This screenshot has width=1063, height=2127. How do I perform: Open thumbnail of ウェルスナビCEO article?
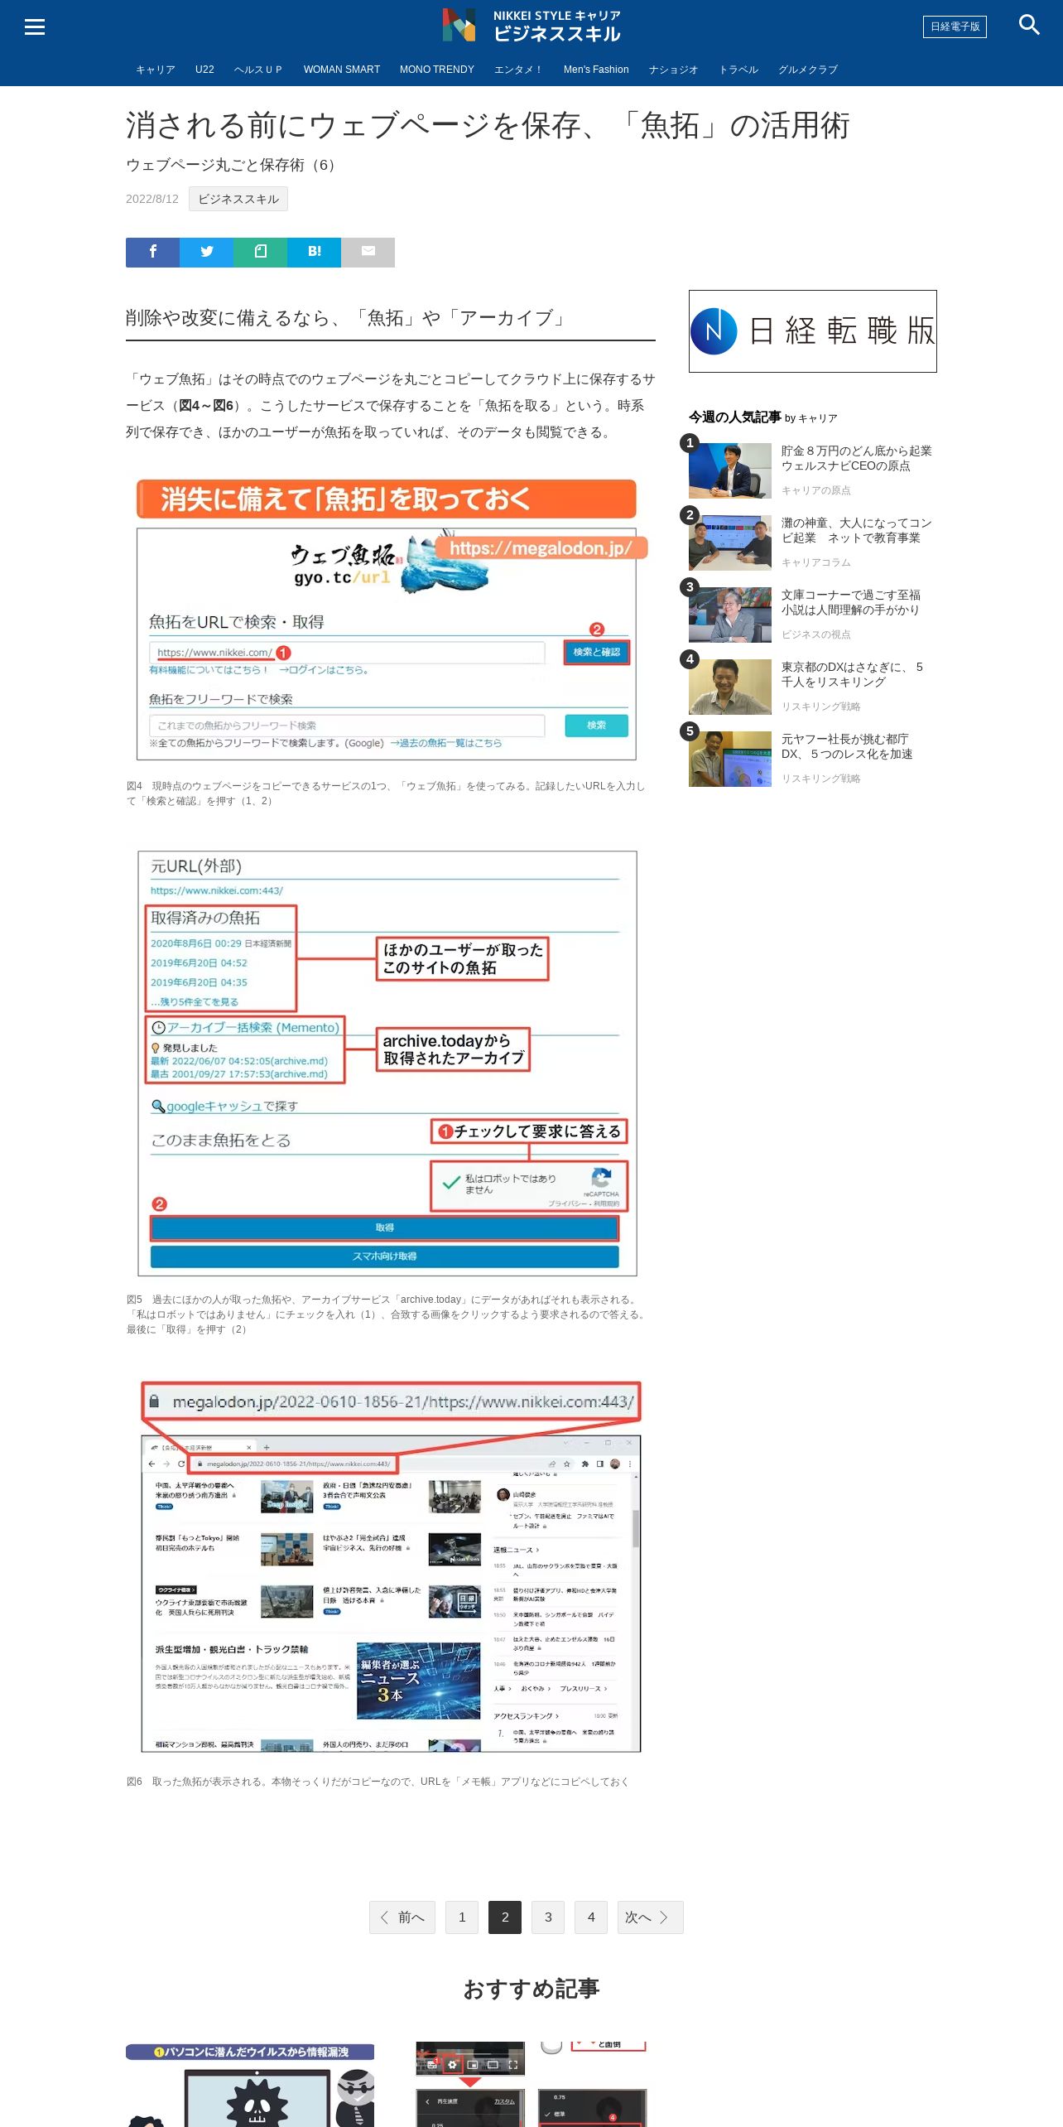coord(730,470)
